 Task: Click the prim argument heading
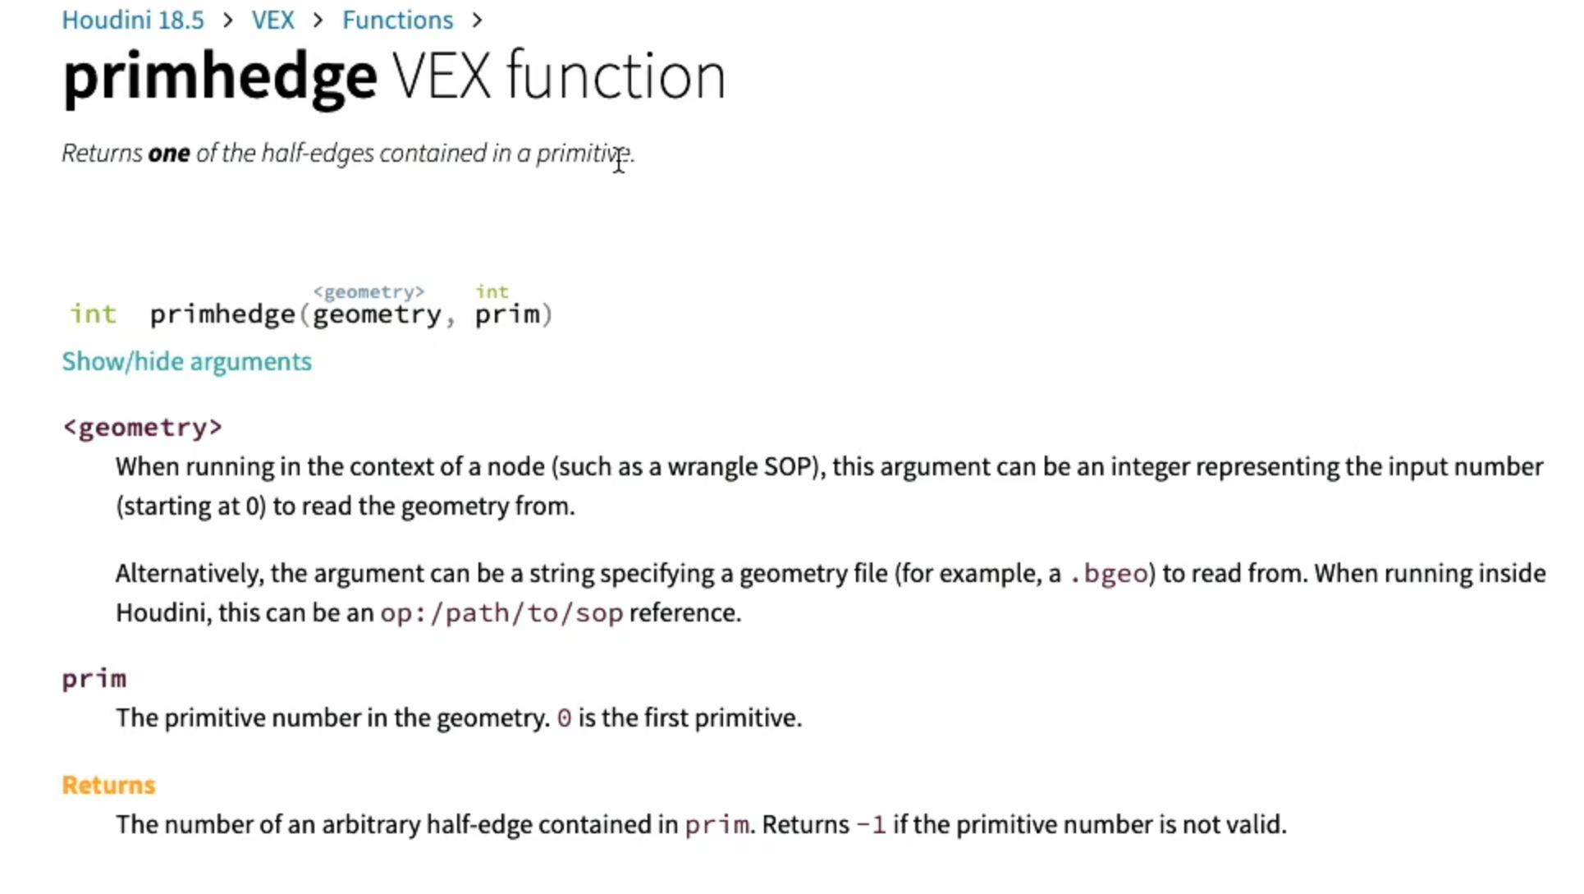click(x=94, y=680)
